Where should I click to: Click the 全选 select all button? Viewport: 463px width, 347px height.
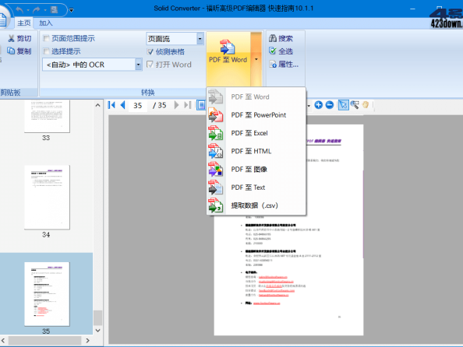(281, 51)
